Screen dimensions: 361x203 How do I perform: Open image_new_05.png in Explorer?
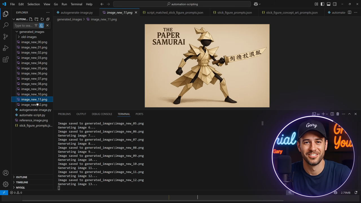click(34, 68)
